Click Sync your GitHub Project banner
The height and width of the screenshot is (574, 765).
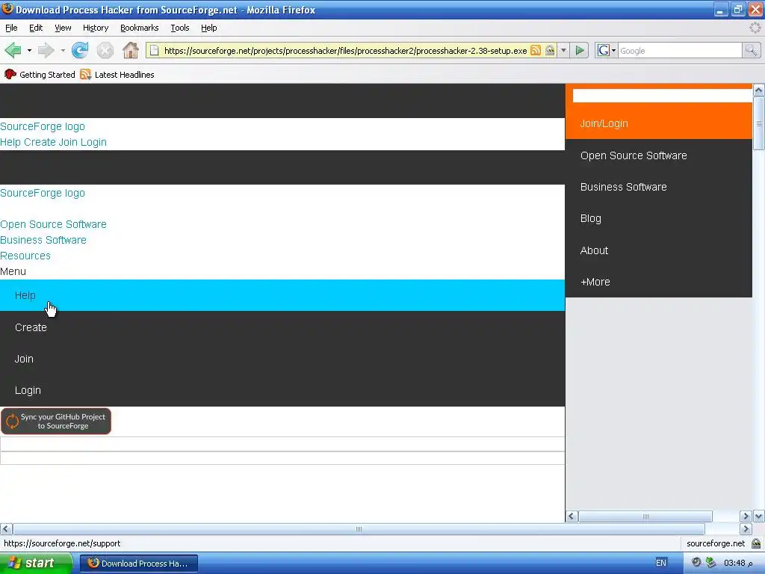pyautogui.click(x=56, y=422)
